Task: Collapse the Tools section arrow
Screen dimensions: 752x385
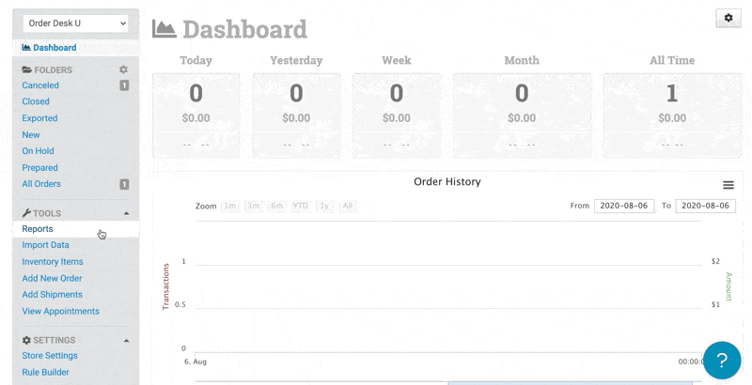Action: pyautogui.click(x=126, y=214)
